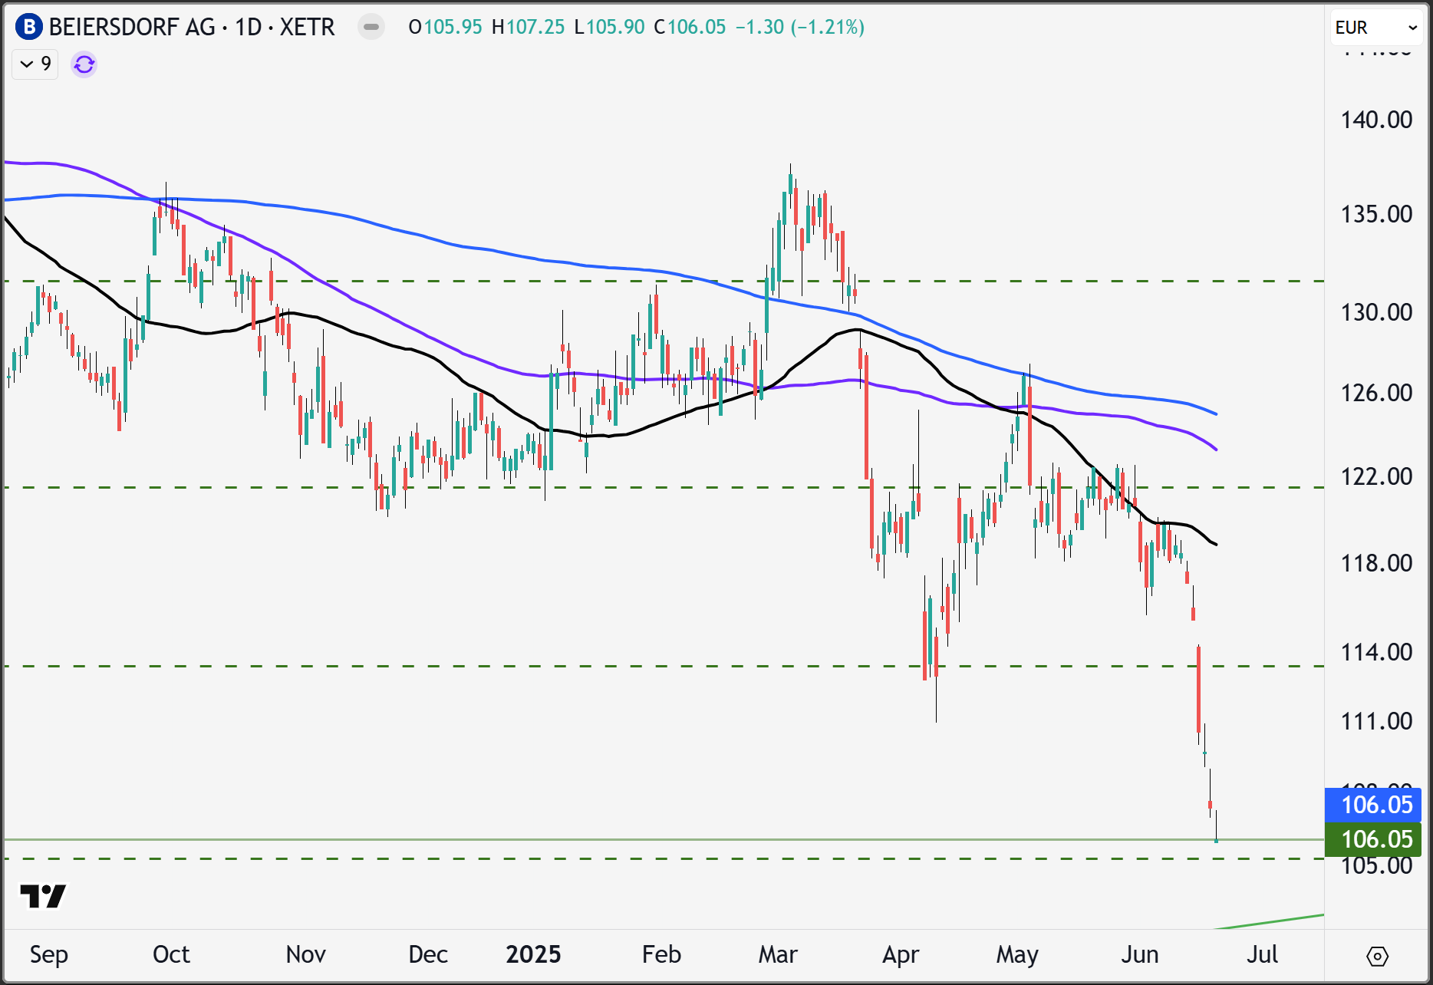Viewport: 1433px width, 985px height.
Task: Click the 118.00 price axis value
Action: pyautogui.click(x=1376, y=563)
